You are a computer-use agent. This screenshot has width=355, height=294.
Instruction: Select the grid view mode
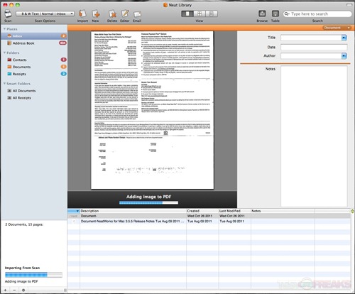tap(200, 13)
